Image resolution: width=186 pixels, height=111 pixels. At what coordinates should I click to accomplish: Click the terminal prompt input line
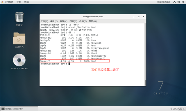92,64
